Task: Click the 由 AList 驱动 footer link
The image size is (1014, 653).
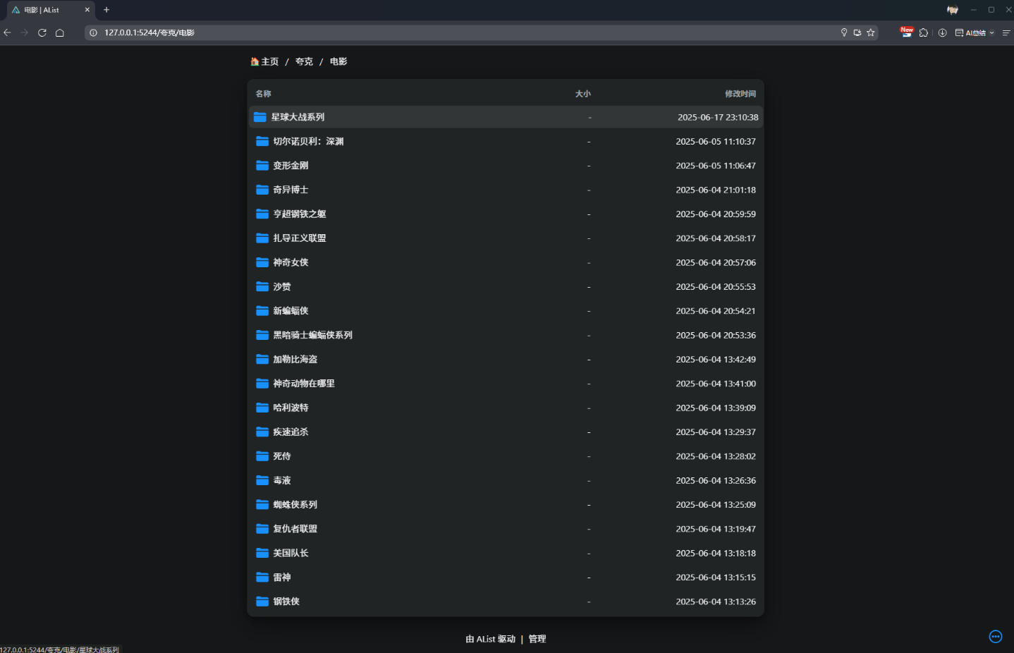Action: click(x=490, y=639)
